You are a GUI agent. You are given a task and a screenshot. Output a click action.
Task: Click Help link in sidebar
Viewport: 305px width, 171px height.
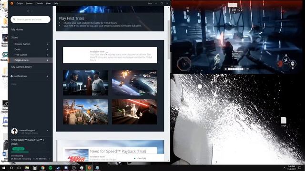[x=14, y=84]
